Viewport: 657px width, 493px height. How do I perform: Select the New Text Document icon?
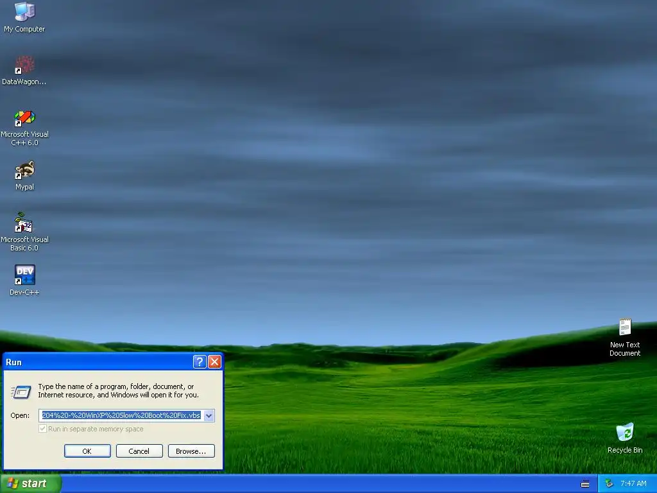(625, 327)
